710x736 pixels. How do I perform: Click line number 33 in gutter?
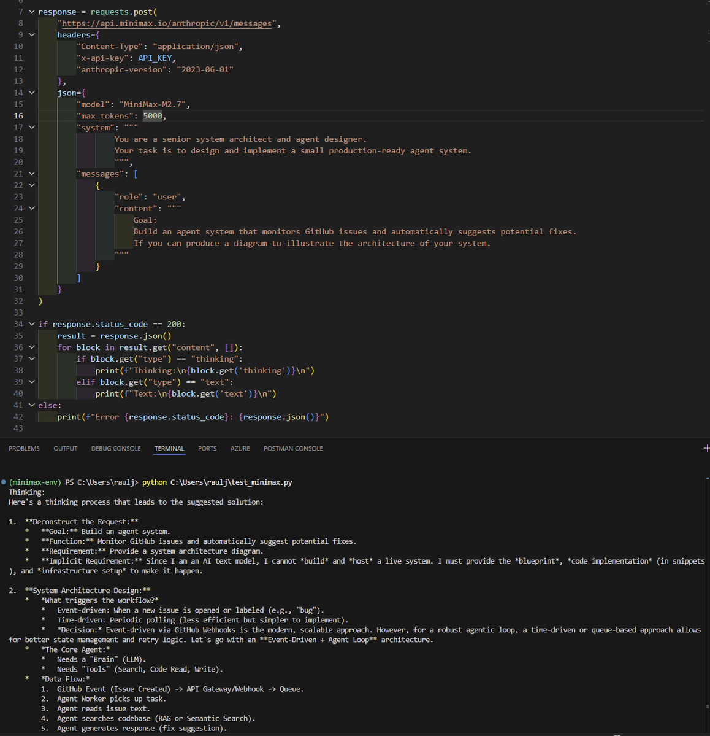pyautogui.click(x=18, y=312)
